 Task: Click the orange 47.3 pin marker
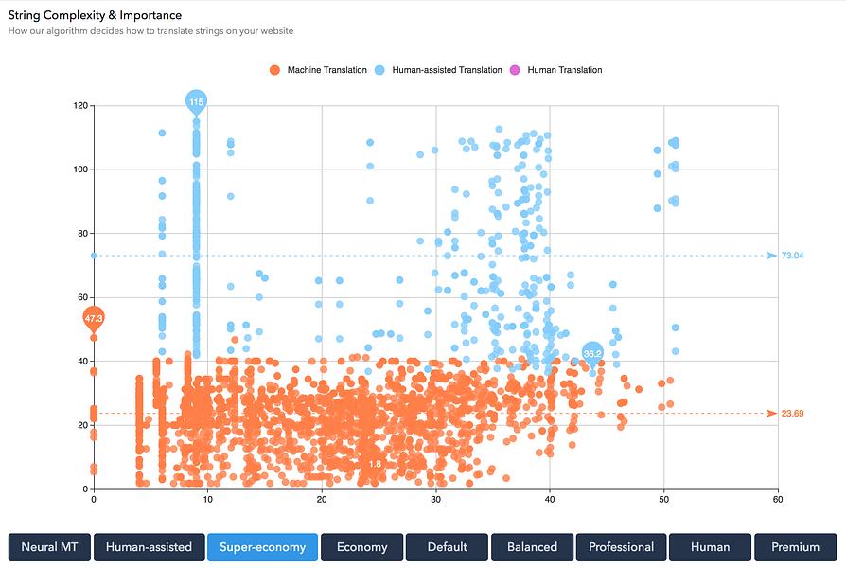tap(94, 320)
